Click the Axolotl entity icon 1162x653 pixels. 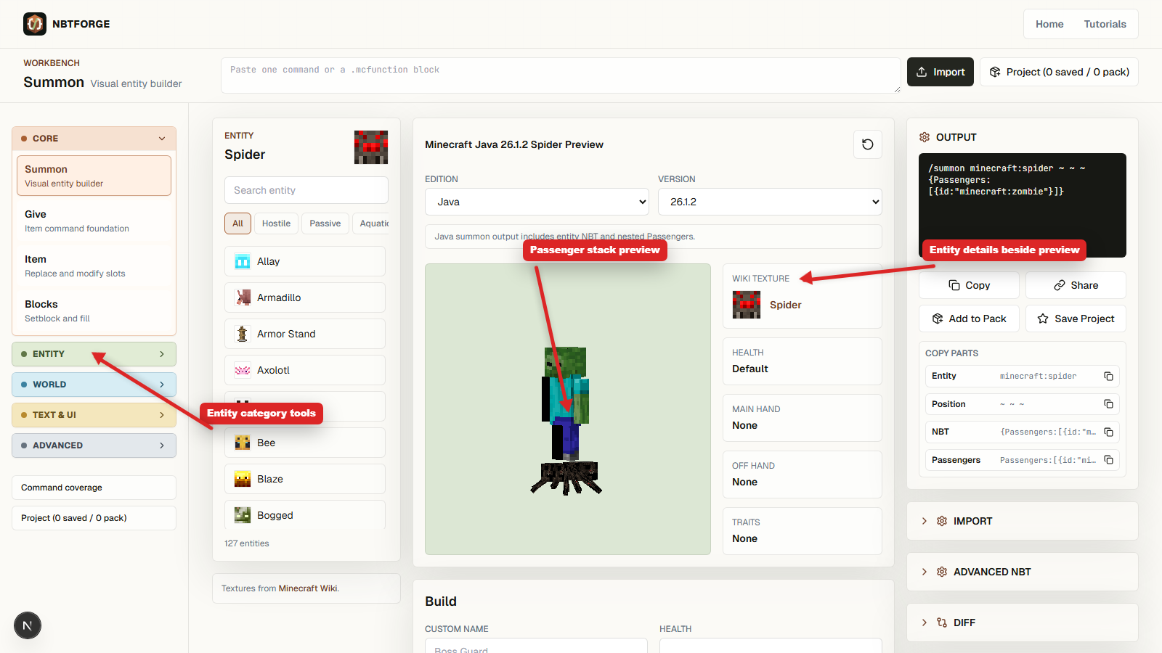243,370
